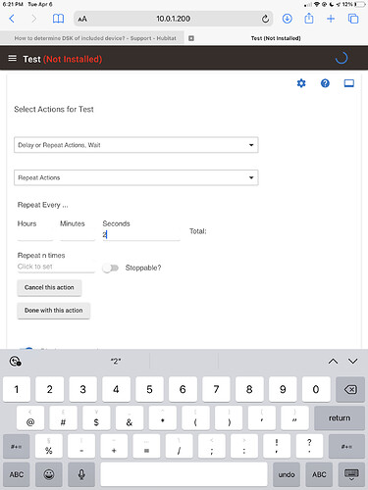Click Repeat n times Click to set field
Viewport: 368px width, 490px height.
coord(56,267)
